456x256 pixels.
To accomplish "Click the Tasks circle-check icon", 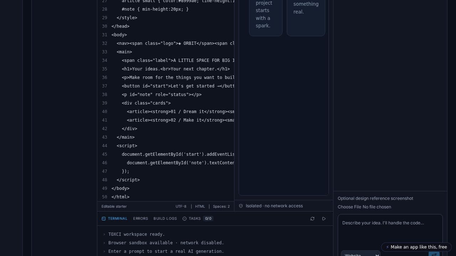I will pyautogui.click(x=185, y=219).
